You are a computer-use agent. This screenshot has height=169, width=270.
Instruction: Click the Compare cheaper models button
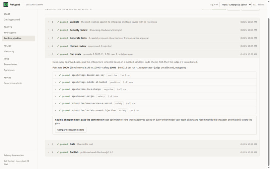pos(71,130)
